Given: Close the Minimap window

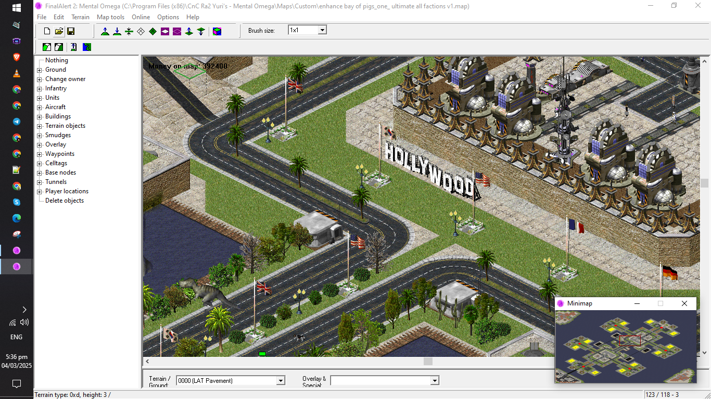Looking at the screenshot, I should tap(684, 303).
